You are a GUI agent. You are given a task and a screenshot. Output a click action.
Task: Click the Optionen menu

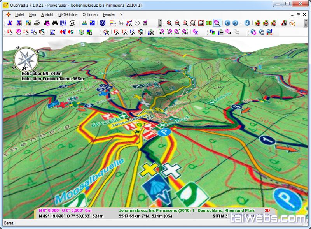point(90,14)
